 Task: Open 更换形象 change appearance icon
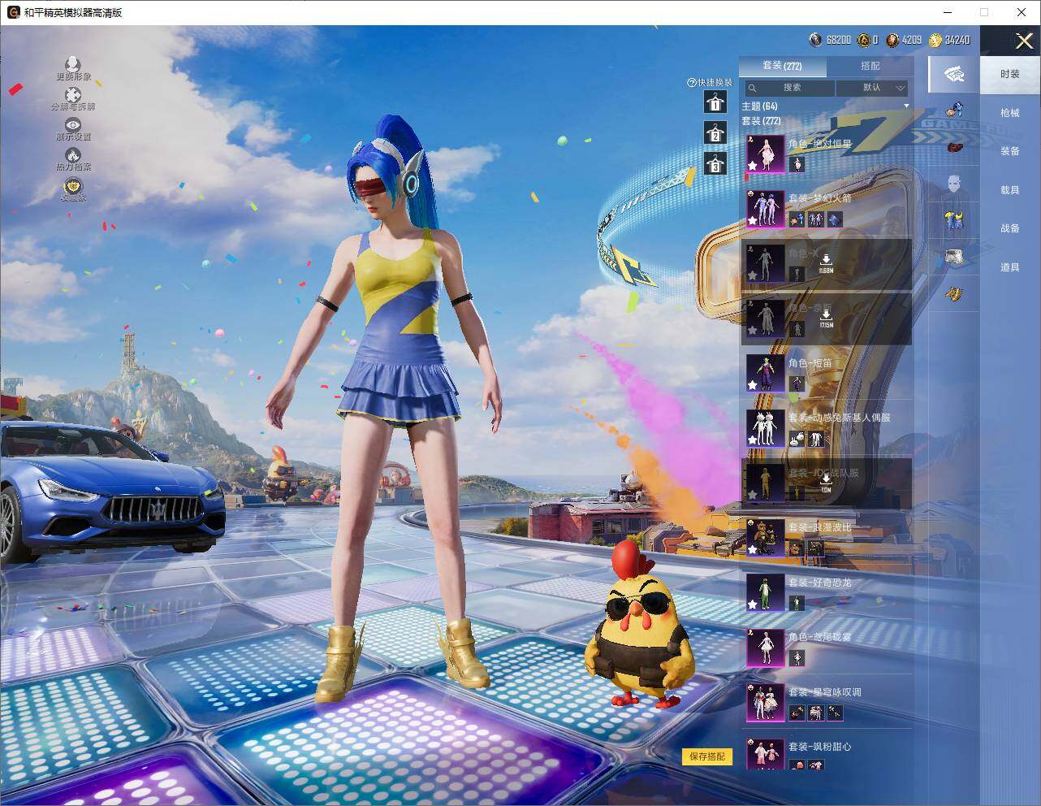pos(73,64)
